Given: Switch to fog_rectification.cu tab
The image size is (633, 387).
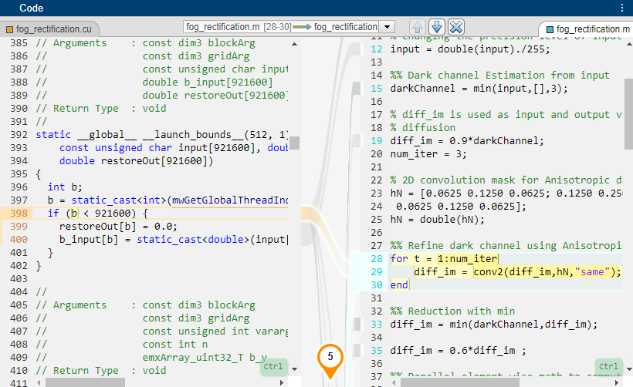Looking at the screenshot, I should (x=54, y=29).
